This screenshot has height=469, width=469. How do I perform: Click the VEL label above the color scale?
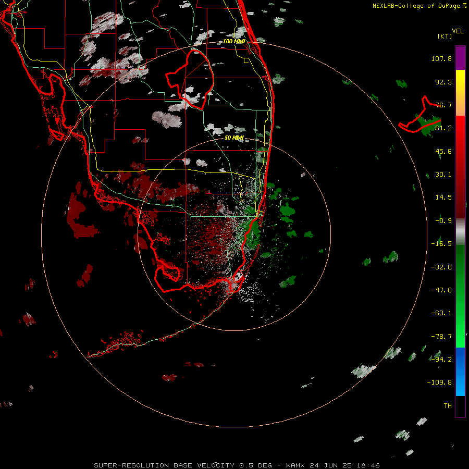[458, 31]
